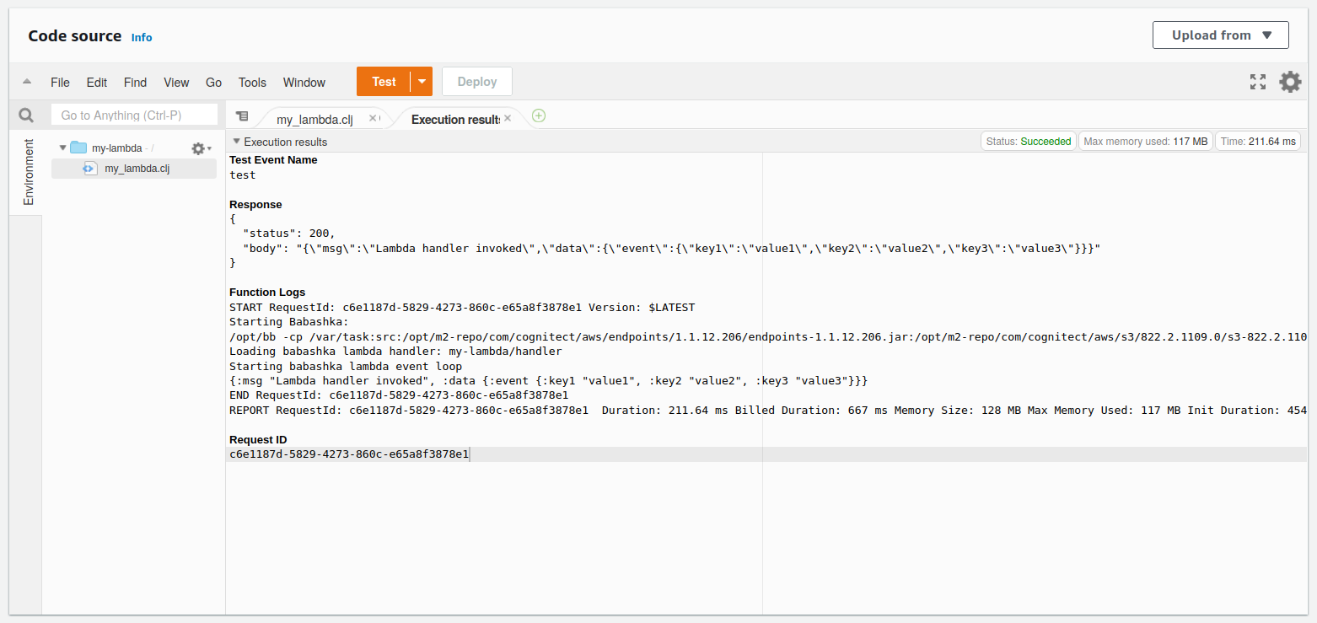Image resolution: width=1317 pixels, height=623 pixels.
Task: Click the /opt/bb -cp classpath log line
Action: click(x=768, y=337)
